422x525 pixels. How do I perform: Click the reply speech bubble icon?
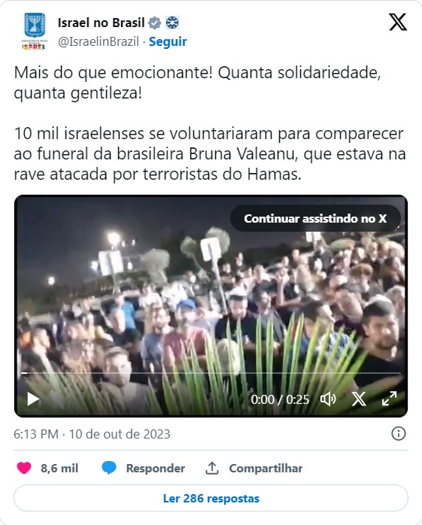pos(109,468)
